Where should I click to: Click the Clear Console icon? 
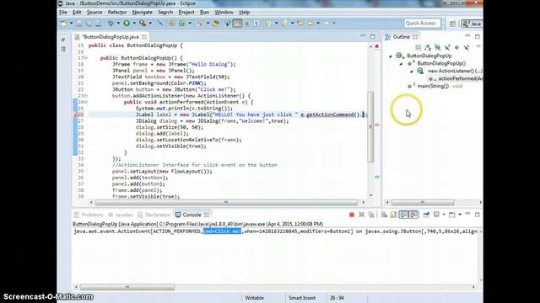pos(384,215)
